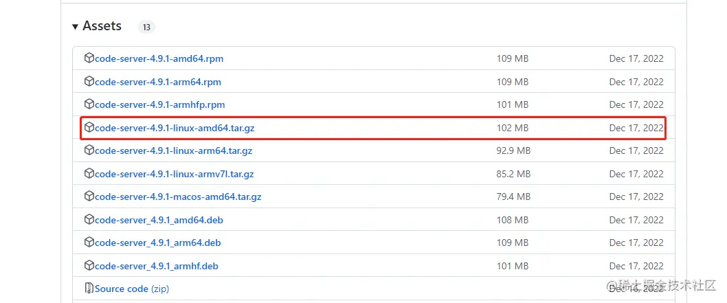Download code-server-4.9.1-amd64.rpm file

(x=159, y=58)
